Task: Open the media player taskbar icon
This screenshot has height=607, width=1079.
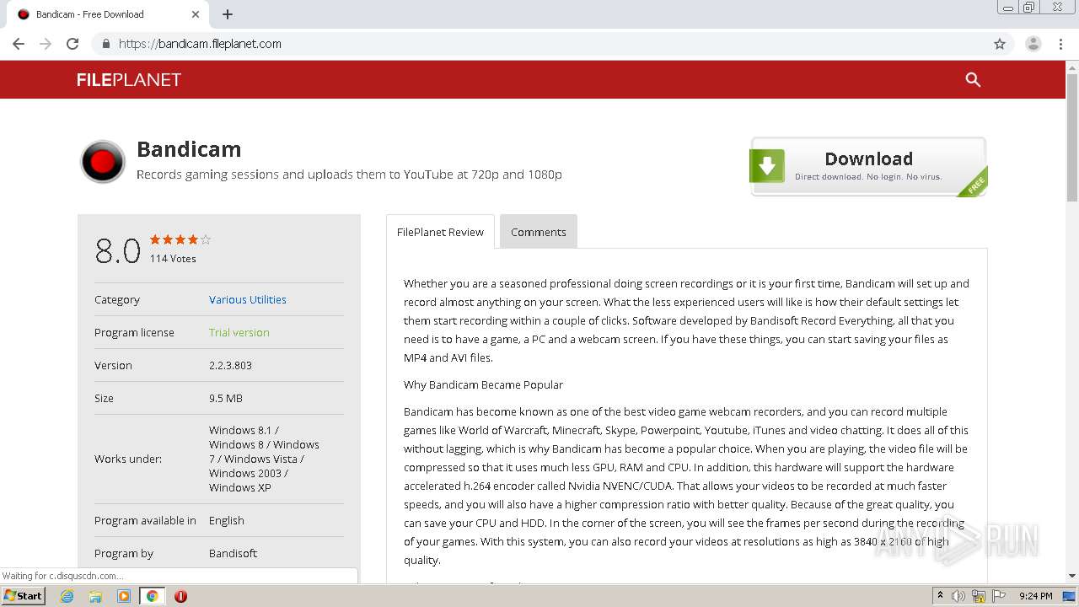Action: (124, 596)
